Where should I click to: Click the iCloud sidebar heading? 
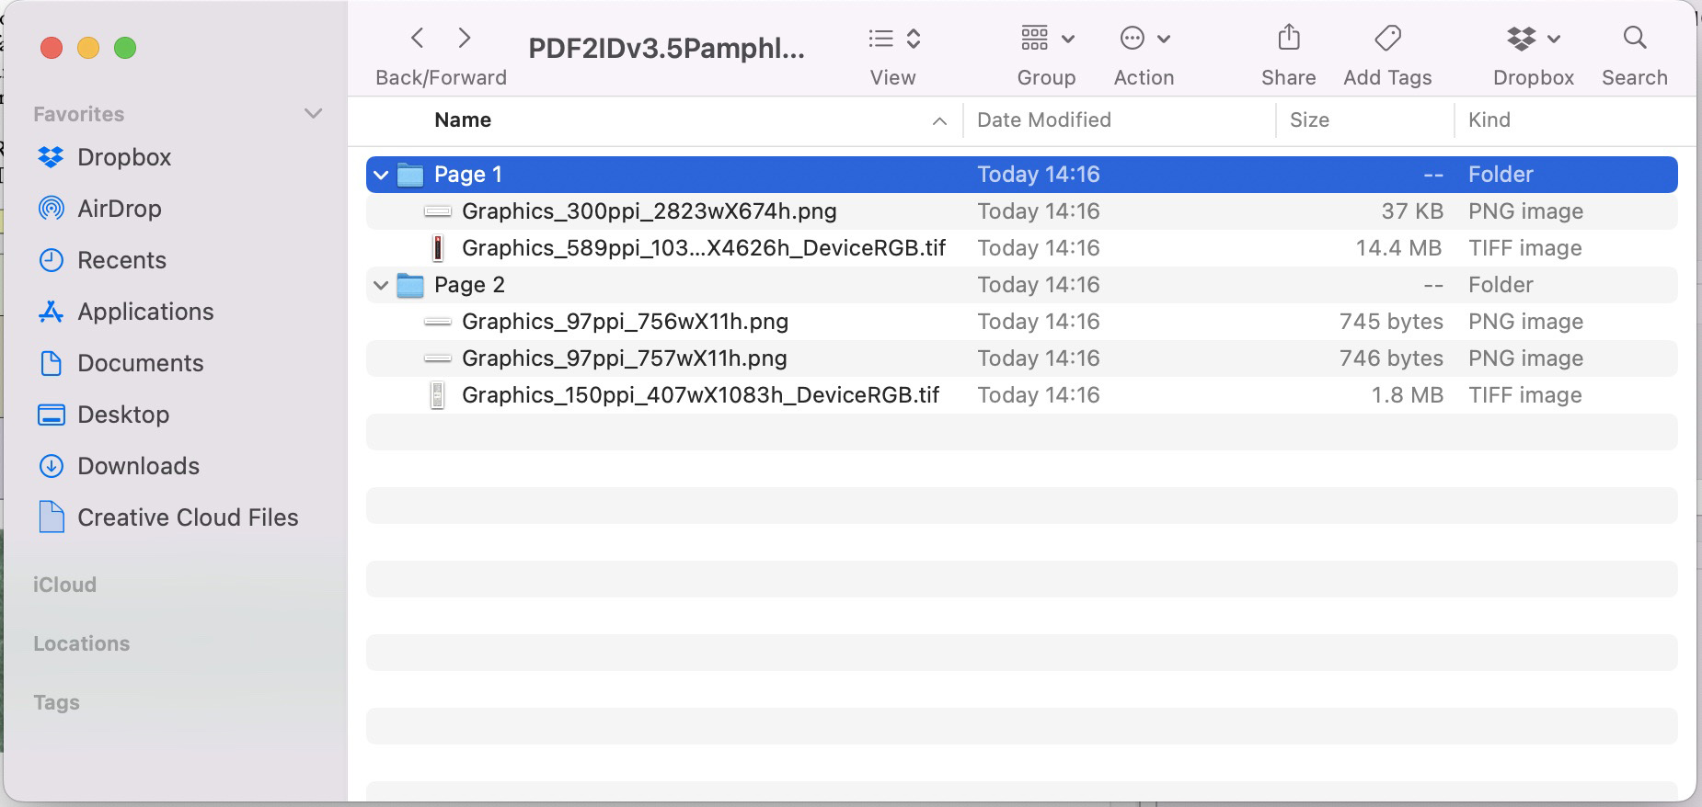tap(64, 585)
